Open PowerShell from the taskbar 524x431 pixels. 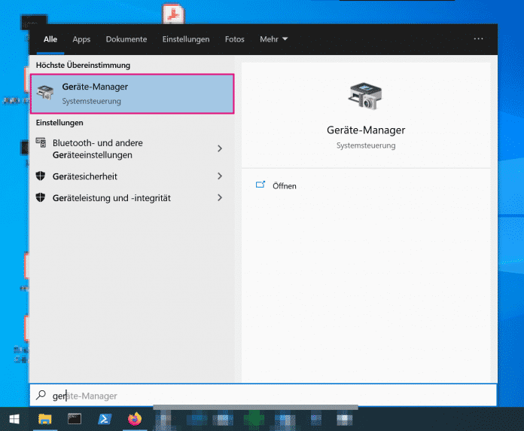(x=104, y=418)
